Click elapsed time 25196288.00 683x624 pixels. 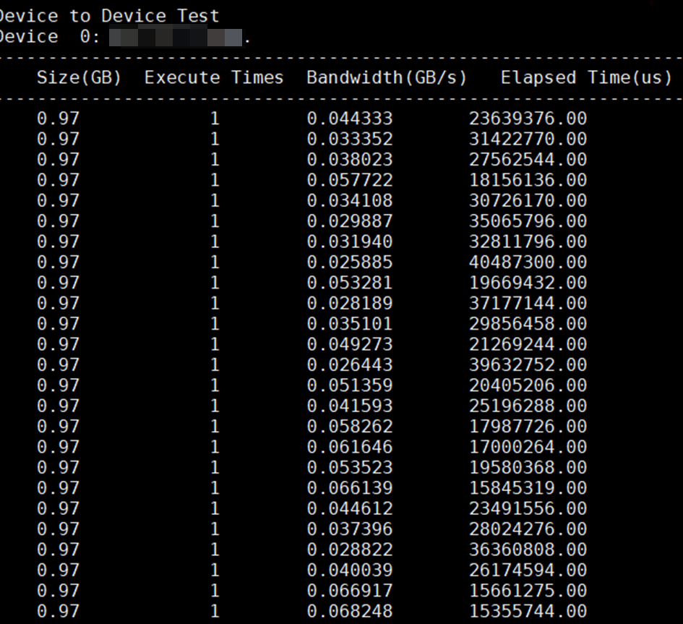coord(528,406)
